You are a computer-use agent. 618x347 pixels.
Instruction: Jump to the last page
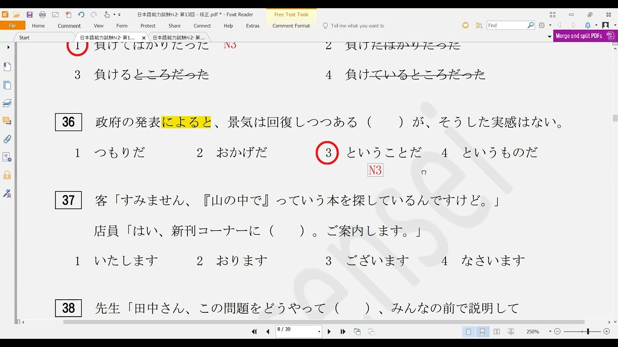343,332
